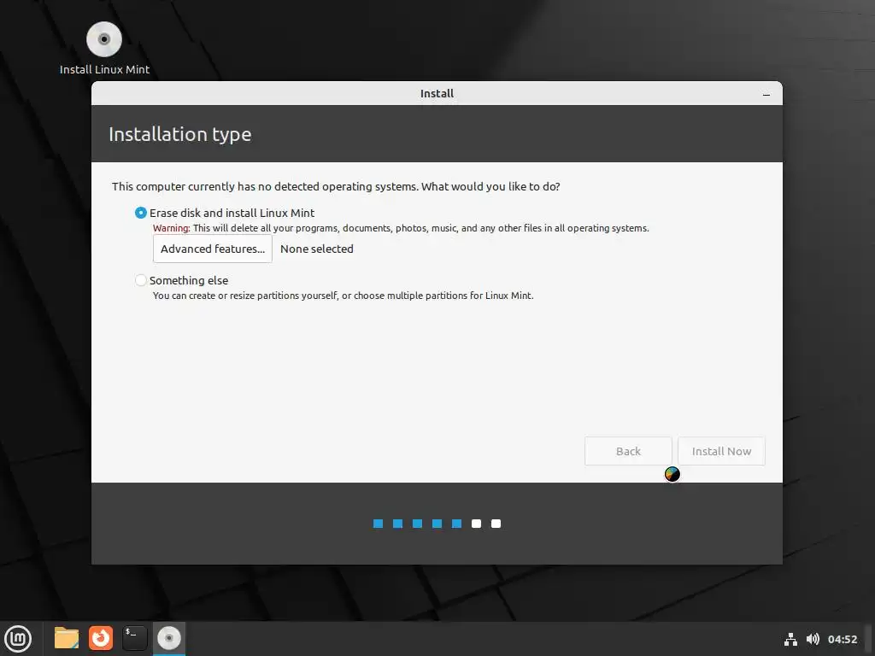Start installation with Install Now
875x656 pixels.
(x=721, y=451)
